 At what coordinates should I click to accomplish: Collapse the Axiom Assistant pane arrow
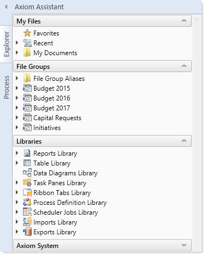6,7
